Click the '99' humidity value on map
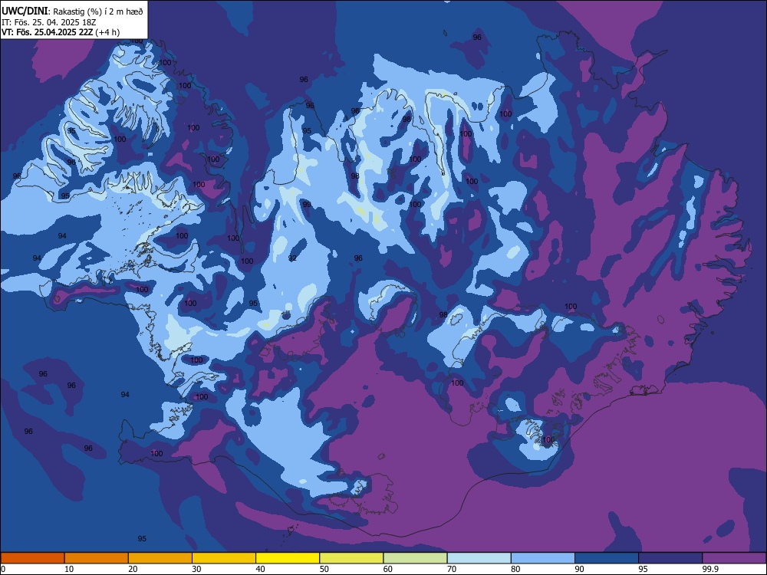767x575 pixels. coord(307,205)
